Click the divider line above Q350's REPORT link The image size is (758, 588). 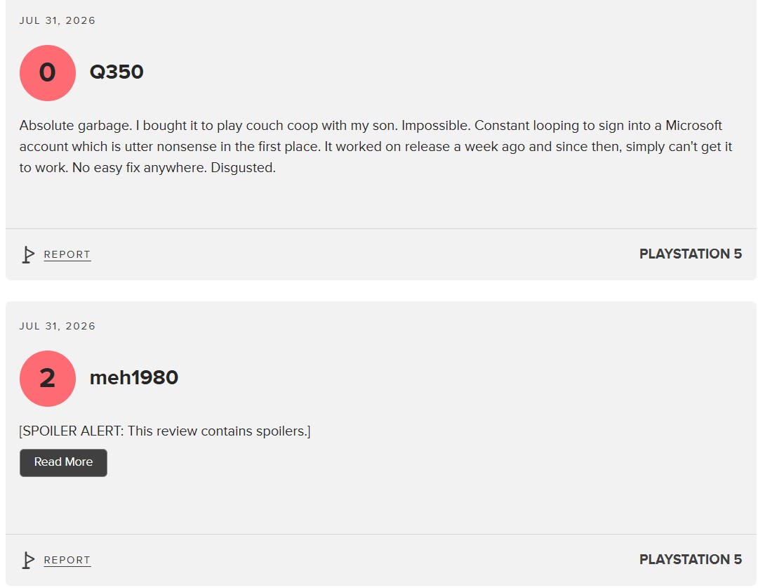381,228
